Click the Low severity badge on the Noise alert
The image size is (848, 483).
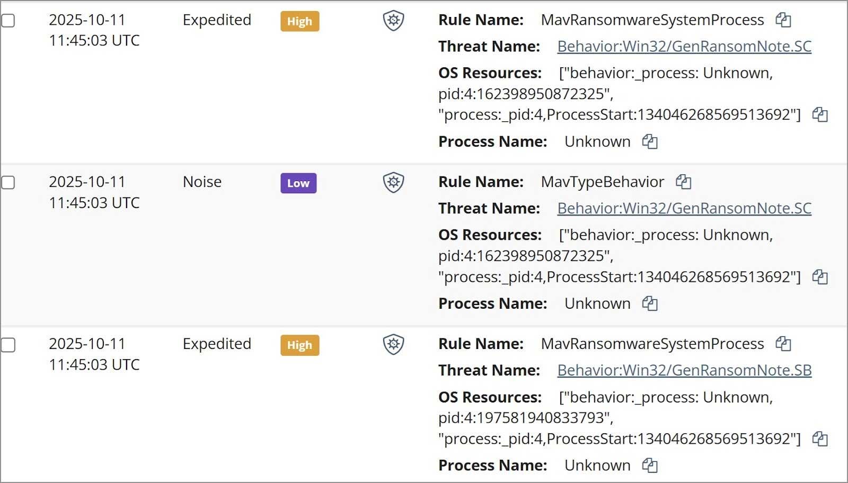(298, 183)
